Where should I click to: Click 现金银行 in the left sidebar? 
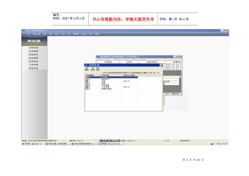(x=34, y=54)
